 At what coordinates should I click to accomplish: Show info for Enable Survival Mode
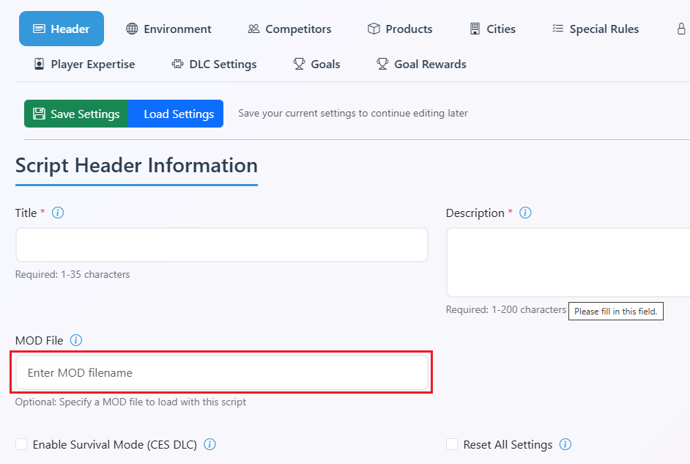(209, 444)
